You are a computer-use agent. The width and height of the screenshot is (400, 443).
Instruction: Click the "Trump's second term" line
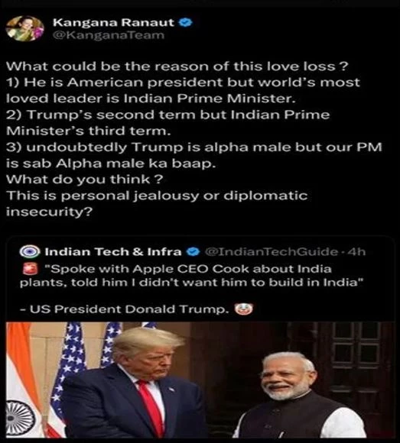pos(168,115)
